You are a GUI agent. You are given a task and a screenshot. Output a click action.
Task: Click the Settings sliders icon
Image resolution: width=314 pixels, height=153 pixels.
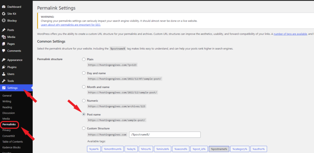[x=4, y=88]
